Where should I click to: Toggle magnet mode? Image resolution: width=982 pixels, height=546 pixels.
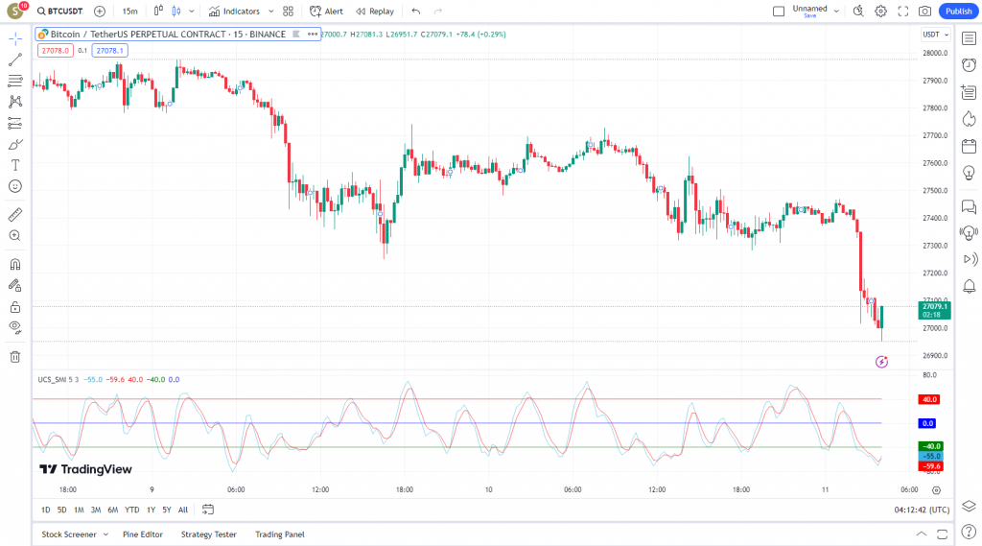(x=15, y=265)
